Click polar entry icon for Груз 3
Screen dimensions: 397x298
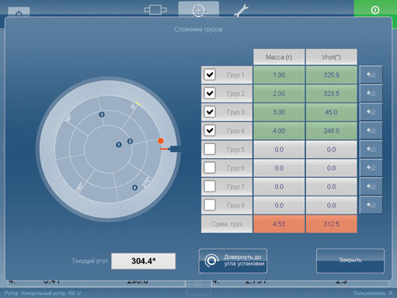click(371, 112)
